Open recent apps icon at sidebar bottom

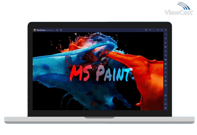tap(166, 108)
